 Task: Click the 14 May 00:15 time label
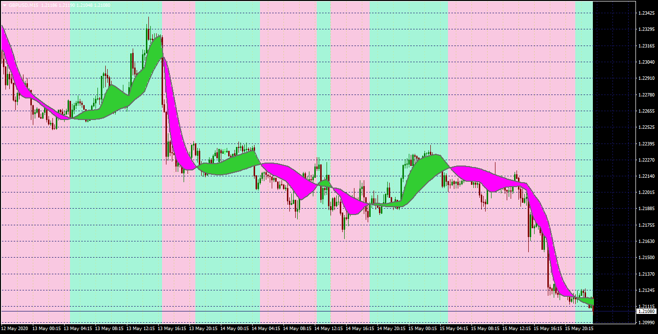(x=235, y=329)
